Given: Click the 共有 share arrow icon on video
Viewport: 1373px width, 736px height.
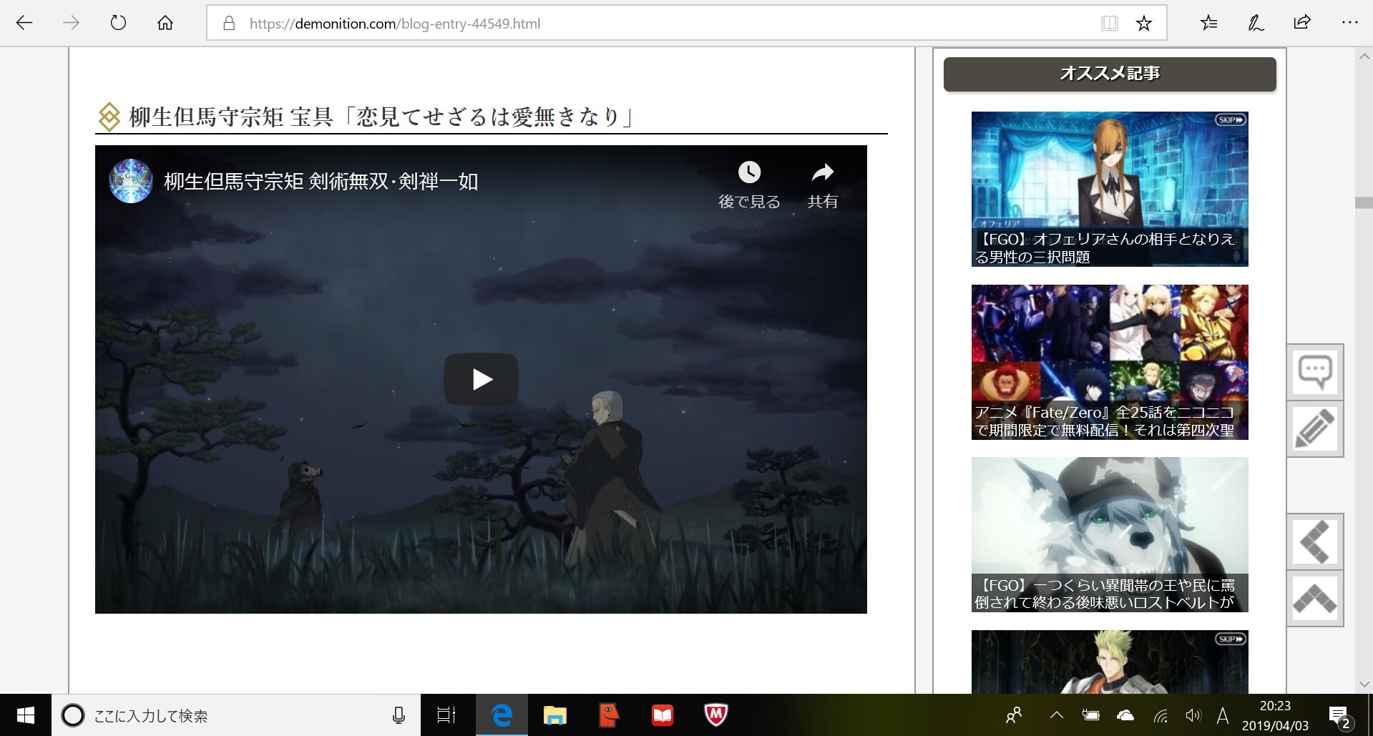Looking at the screenshot, I should pos(822,172).
